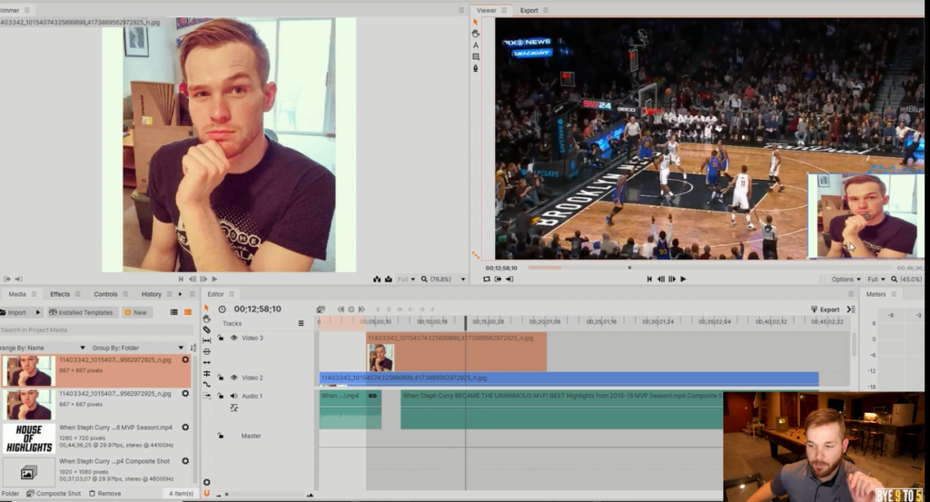Select the Hand tool in Editor toolbar
Image resolution: width=930 pixels, height=502 pixels.
[206, 319]
